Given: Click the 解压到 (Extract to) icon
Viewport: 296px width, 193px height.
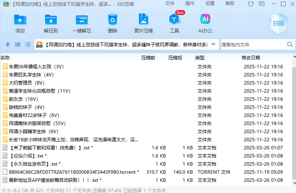Looking at the screenshot, I should pos(51,23).
